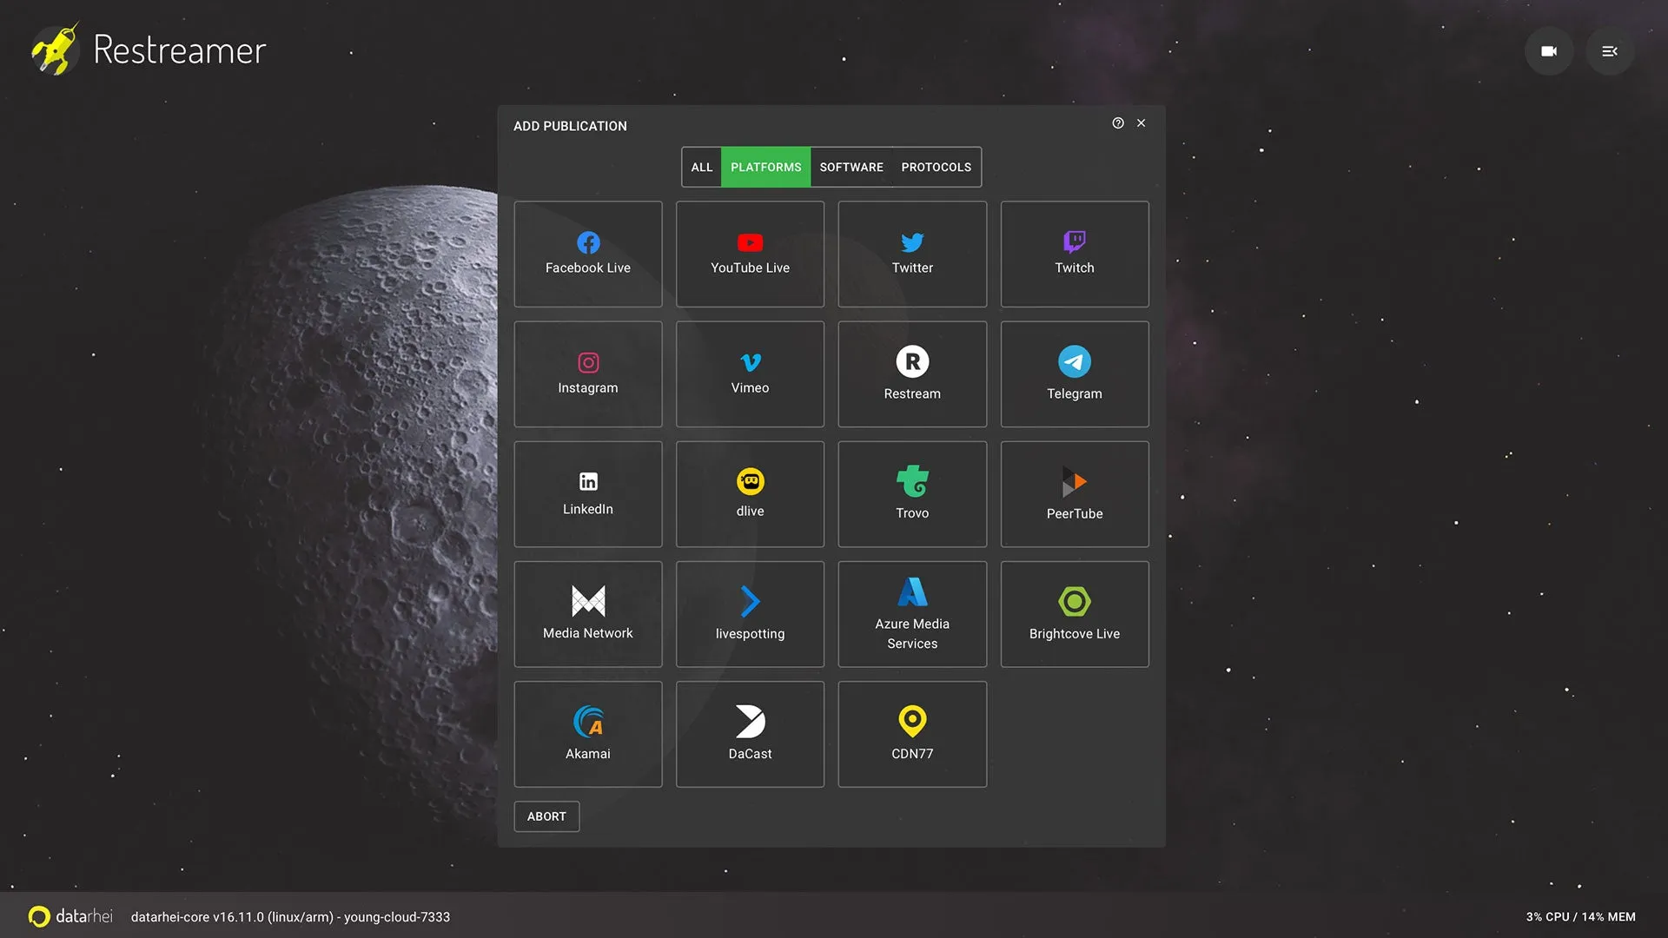Select YouTube Live as streaming target
Screen dimensions: 1668x938
(750, 254)
